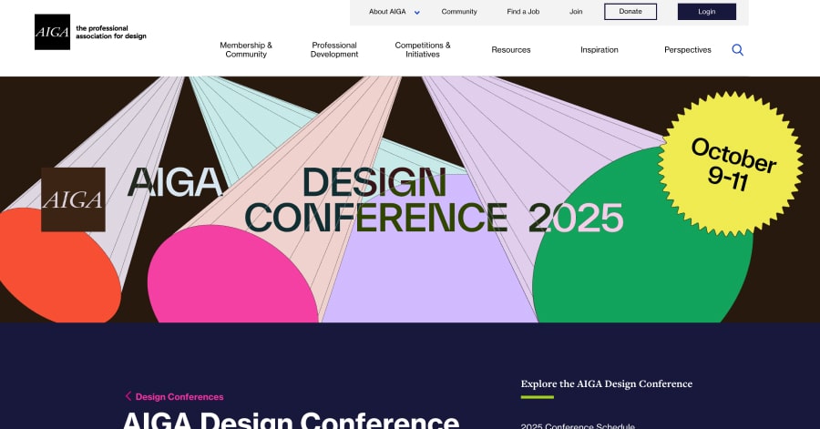Click the yellow October 9-11 badge
Screen dimensions: 820x429
[731, 163]
